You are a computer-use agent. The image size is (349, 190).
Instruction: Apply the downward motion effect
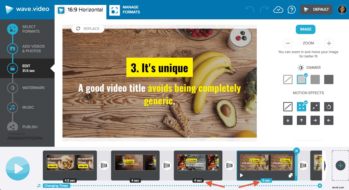(x=288, y=120)
